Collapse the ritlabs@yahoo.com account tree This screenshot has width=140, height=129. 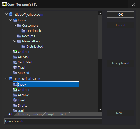point(6,14)
